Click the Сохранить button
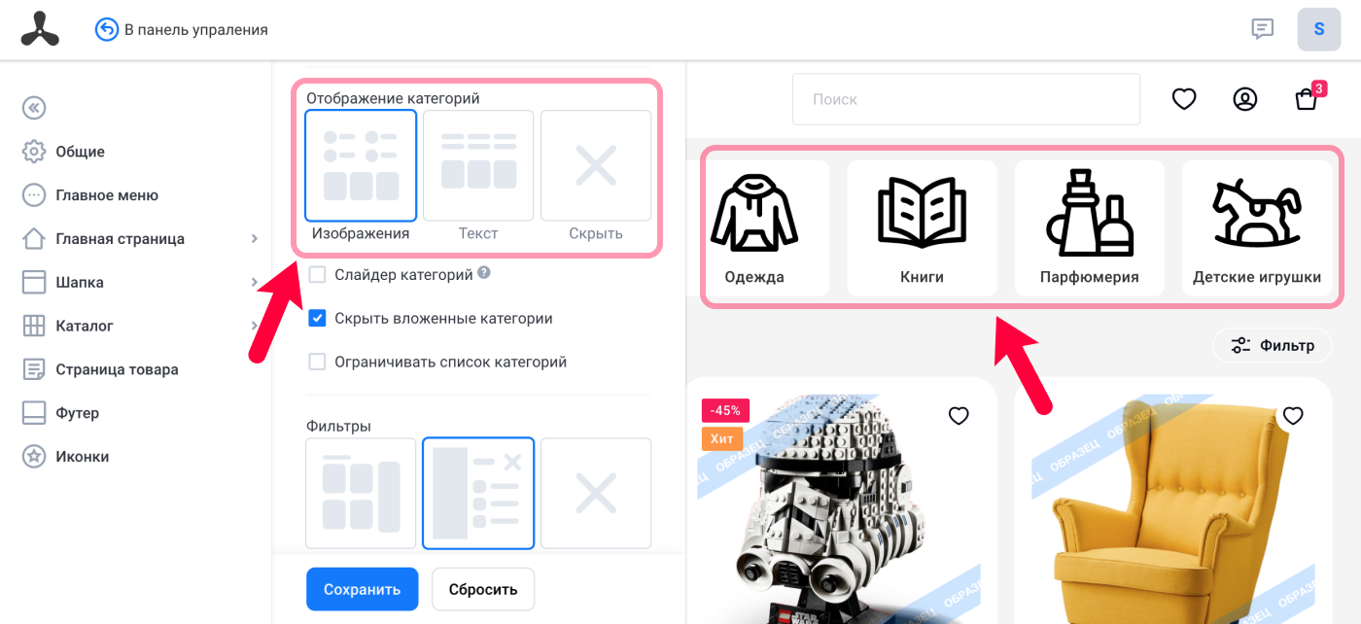The height and width of the screenshot is (624, 1361). point(362,589)
